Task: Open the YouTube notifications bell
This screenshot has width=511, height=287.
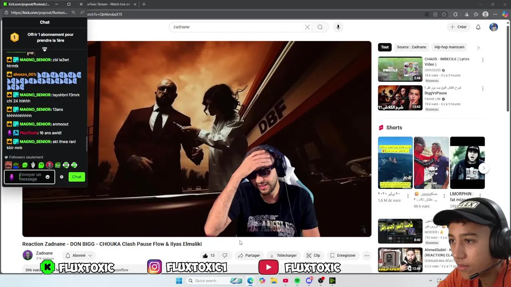Action: [478, 27]
